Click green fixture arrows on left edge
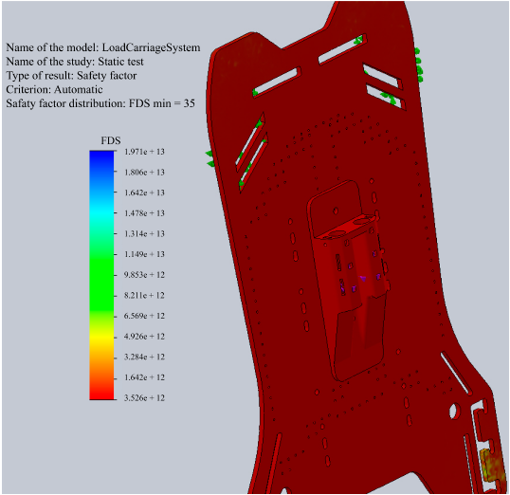 (x=209, y=158)
